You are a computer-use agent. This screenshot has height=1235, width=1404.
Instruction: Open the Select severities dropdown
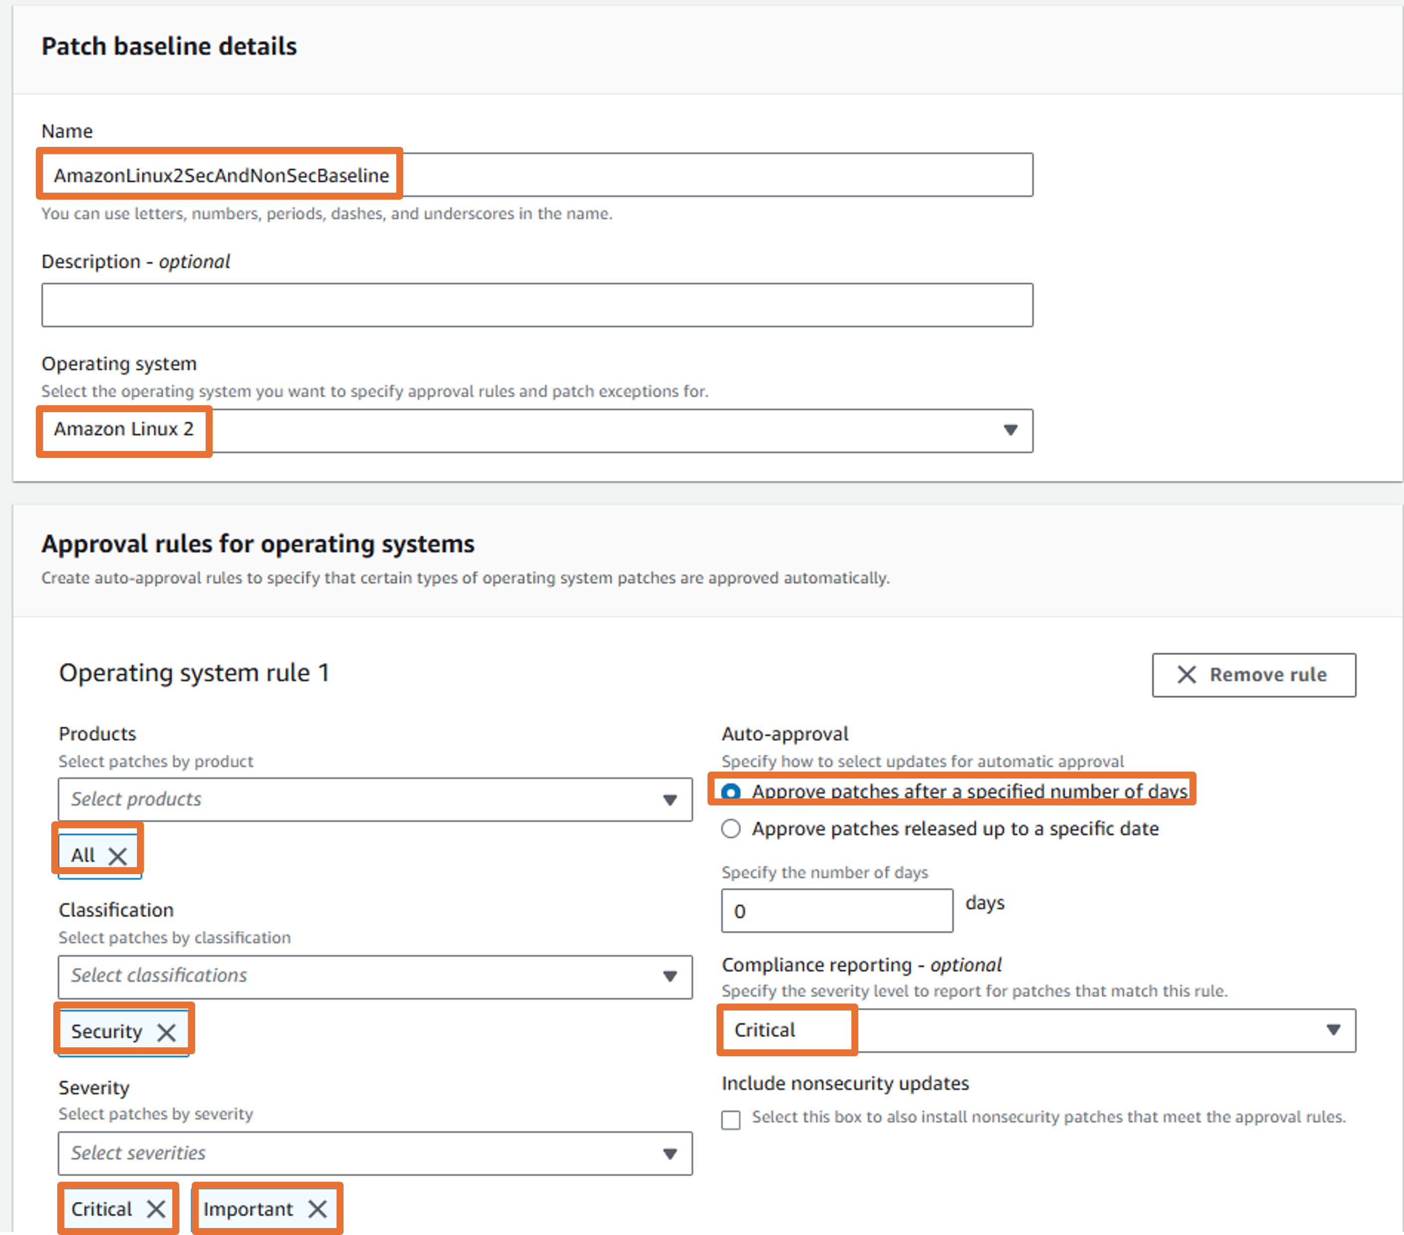[374, 1153]
